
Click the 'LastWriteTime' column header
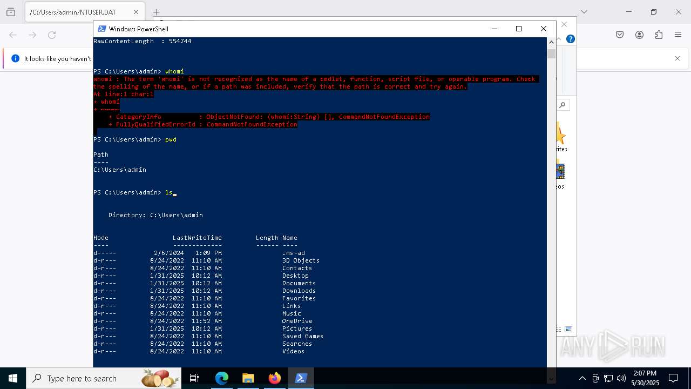pos(197,238)
